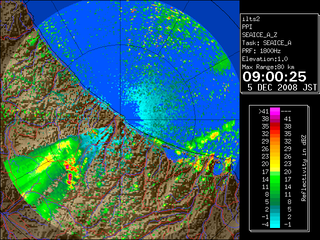Select the '5 DEC 2008 JST' date
320x240 pixels.
point(282,87)
